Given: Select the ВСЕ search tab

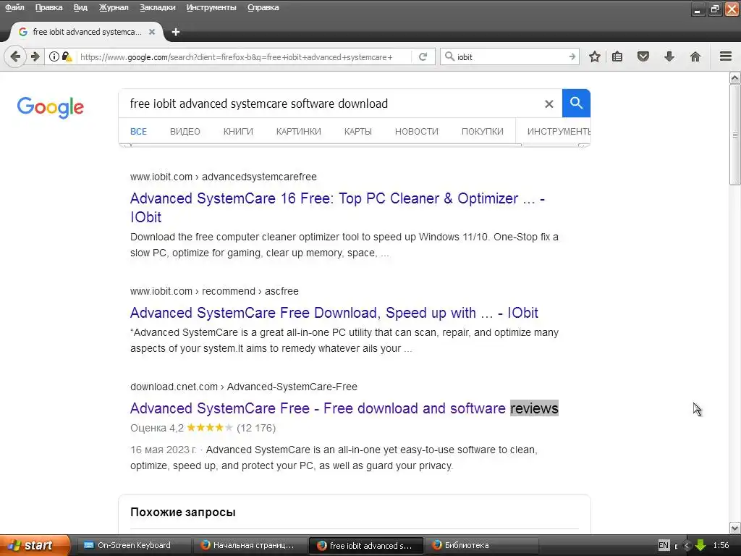Looking at the screenshot, I should (138, 132).
